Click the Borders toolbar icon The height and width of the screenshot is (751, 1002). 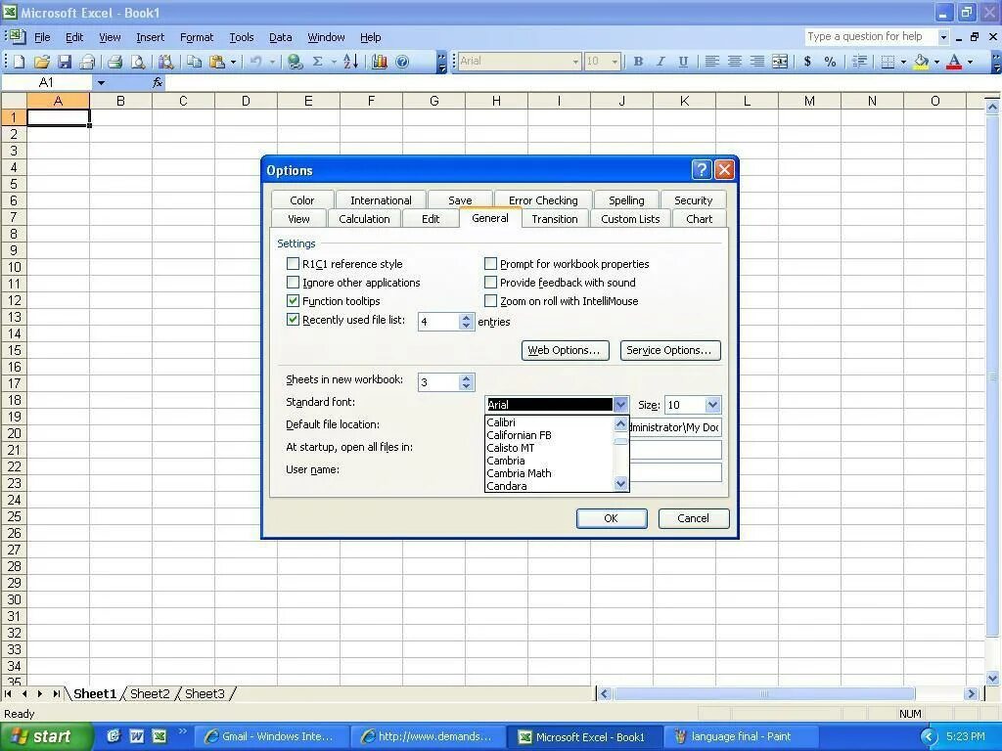click(x=888, y=62)
